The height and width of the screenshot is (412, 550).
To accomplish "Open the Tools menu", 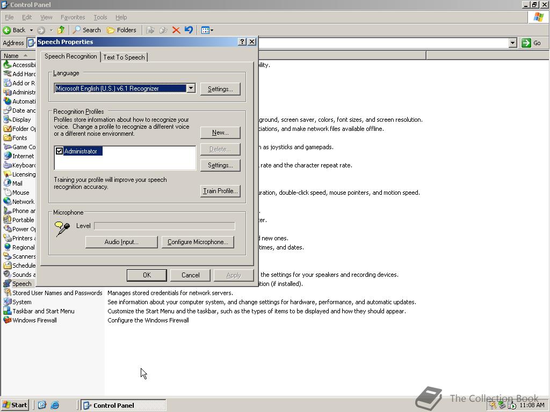I will (x=100, y=17).
